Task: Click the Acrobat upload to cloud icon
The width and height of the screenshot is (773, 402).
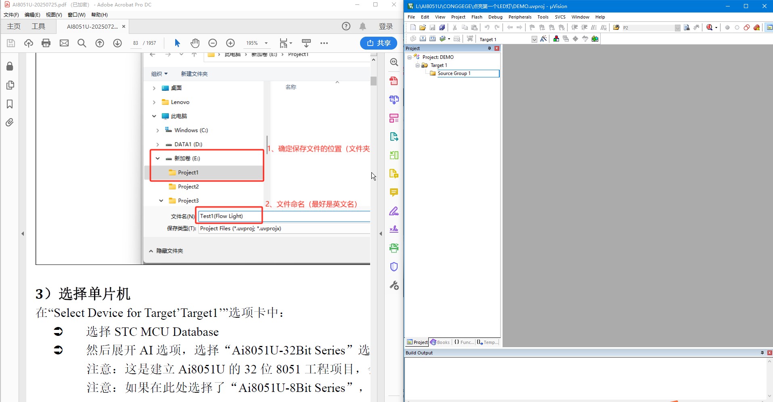Action: [x=28, y=43]
